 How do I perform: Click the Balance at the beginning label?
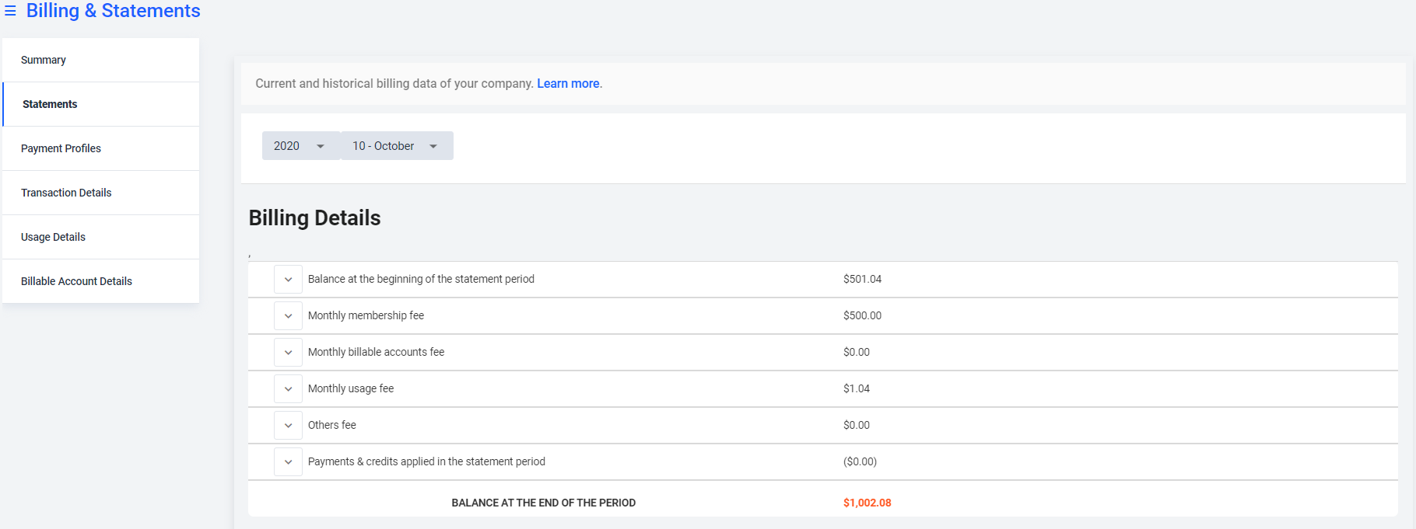tap(421, 279)
